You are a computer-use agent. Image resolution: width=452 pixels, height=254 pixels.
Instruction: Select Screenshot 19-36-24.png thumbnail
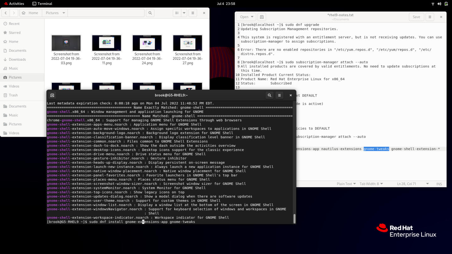[147, 43]
